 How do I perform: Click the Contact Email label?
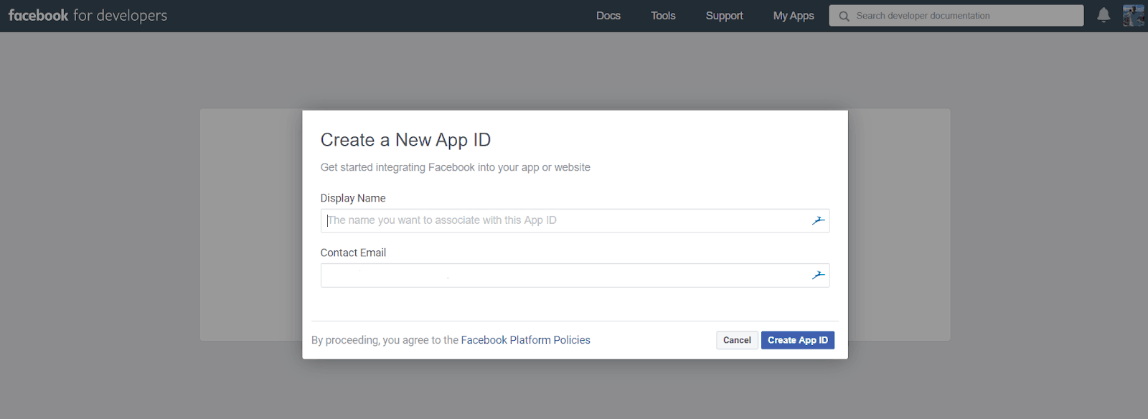(x=353, y=253)
